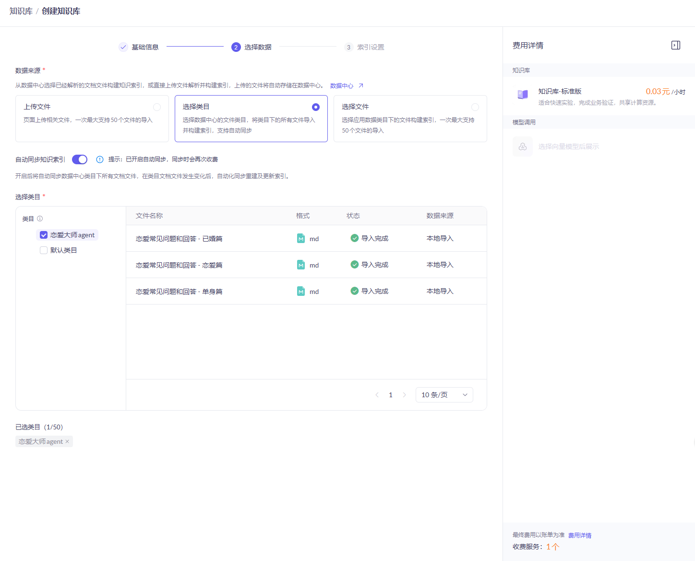Viewport: 695px width, 561px height.
Task: Turn off 自动同步知识索引 switch
Action: click(x=80, y=159)
